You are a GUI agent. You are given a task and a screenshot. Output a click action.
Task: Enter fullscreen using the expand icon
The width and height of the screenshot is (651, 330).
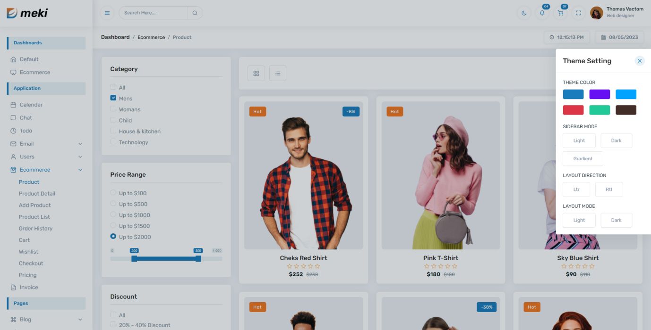click(x=578, y=13)
